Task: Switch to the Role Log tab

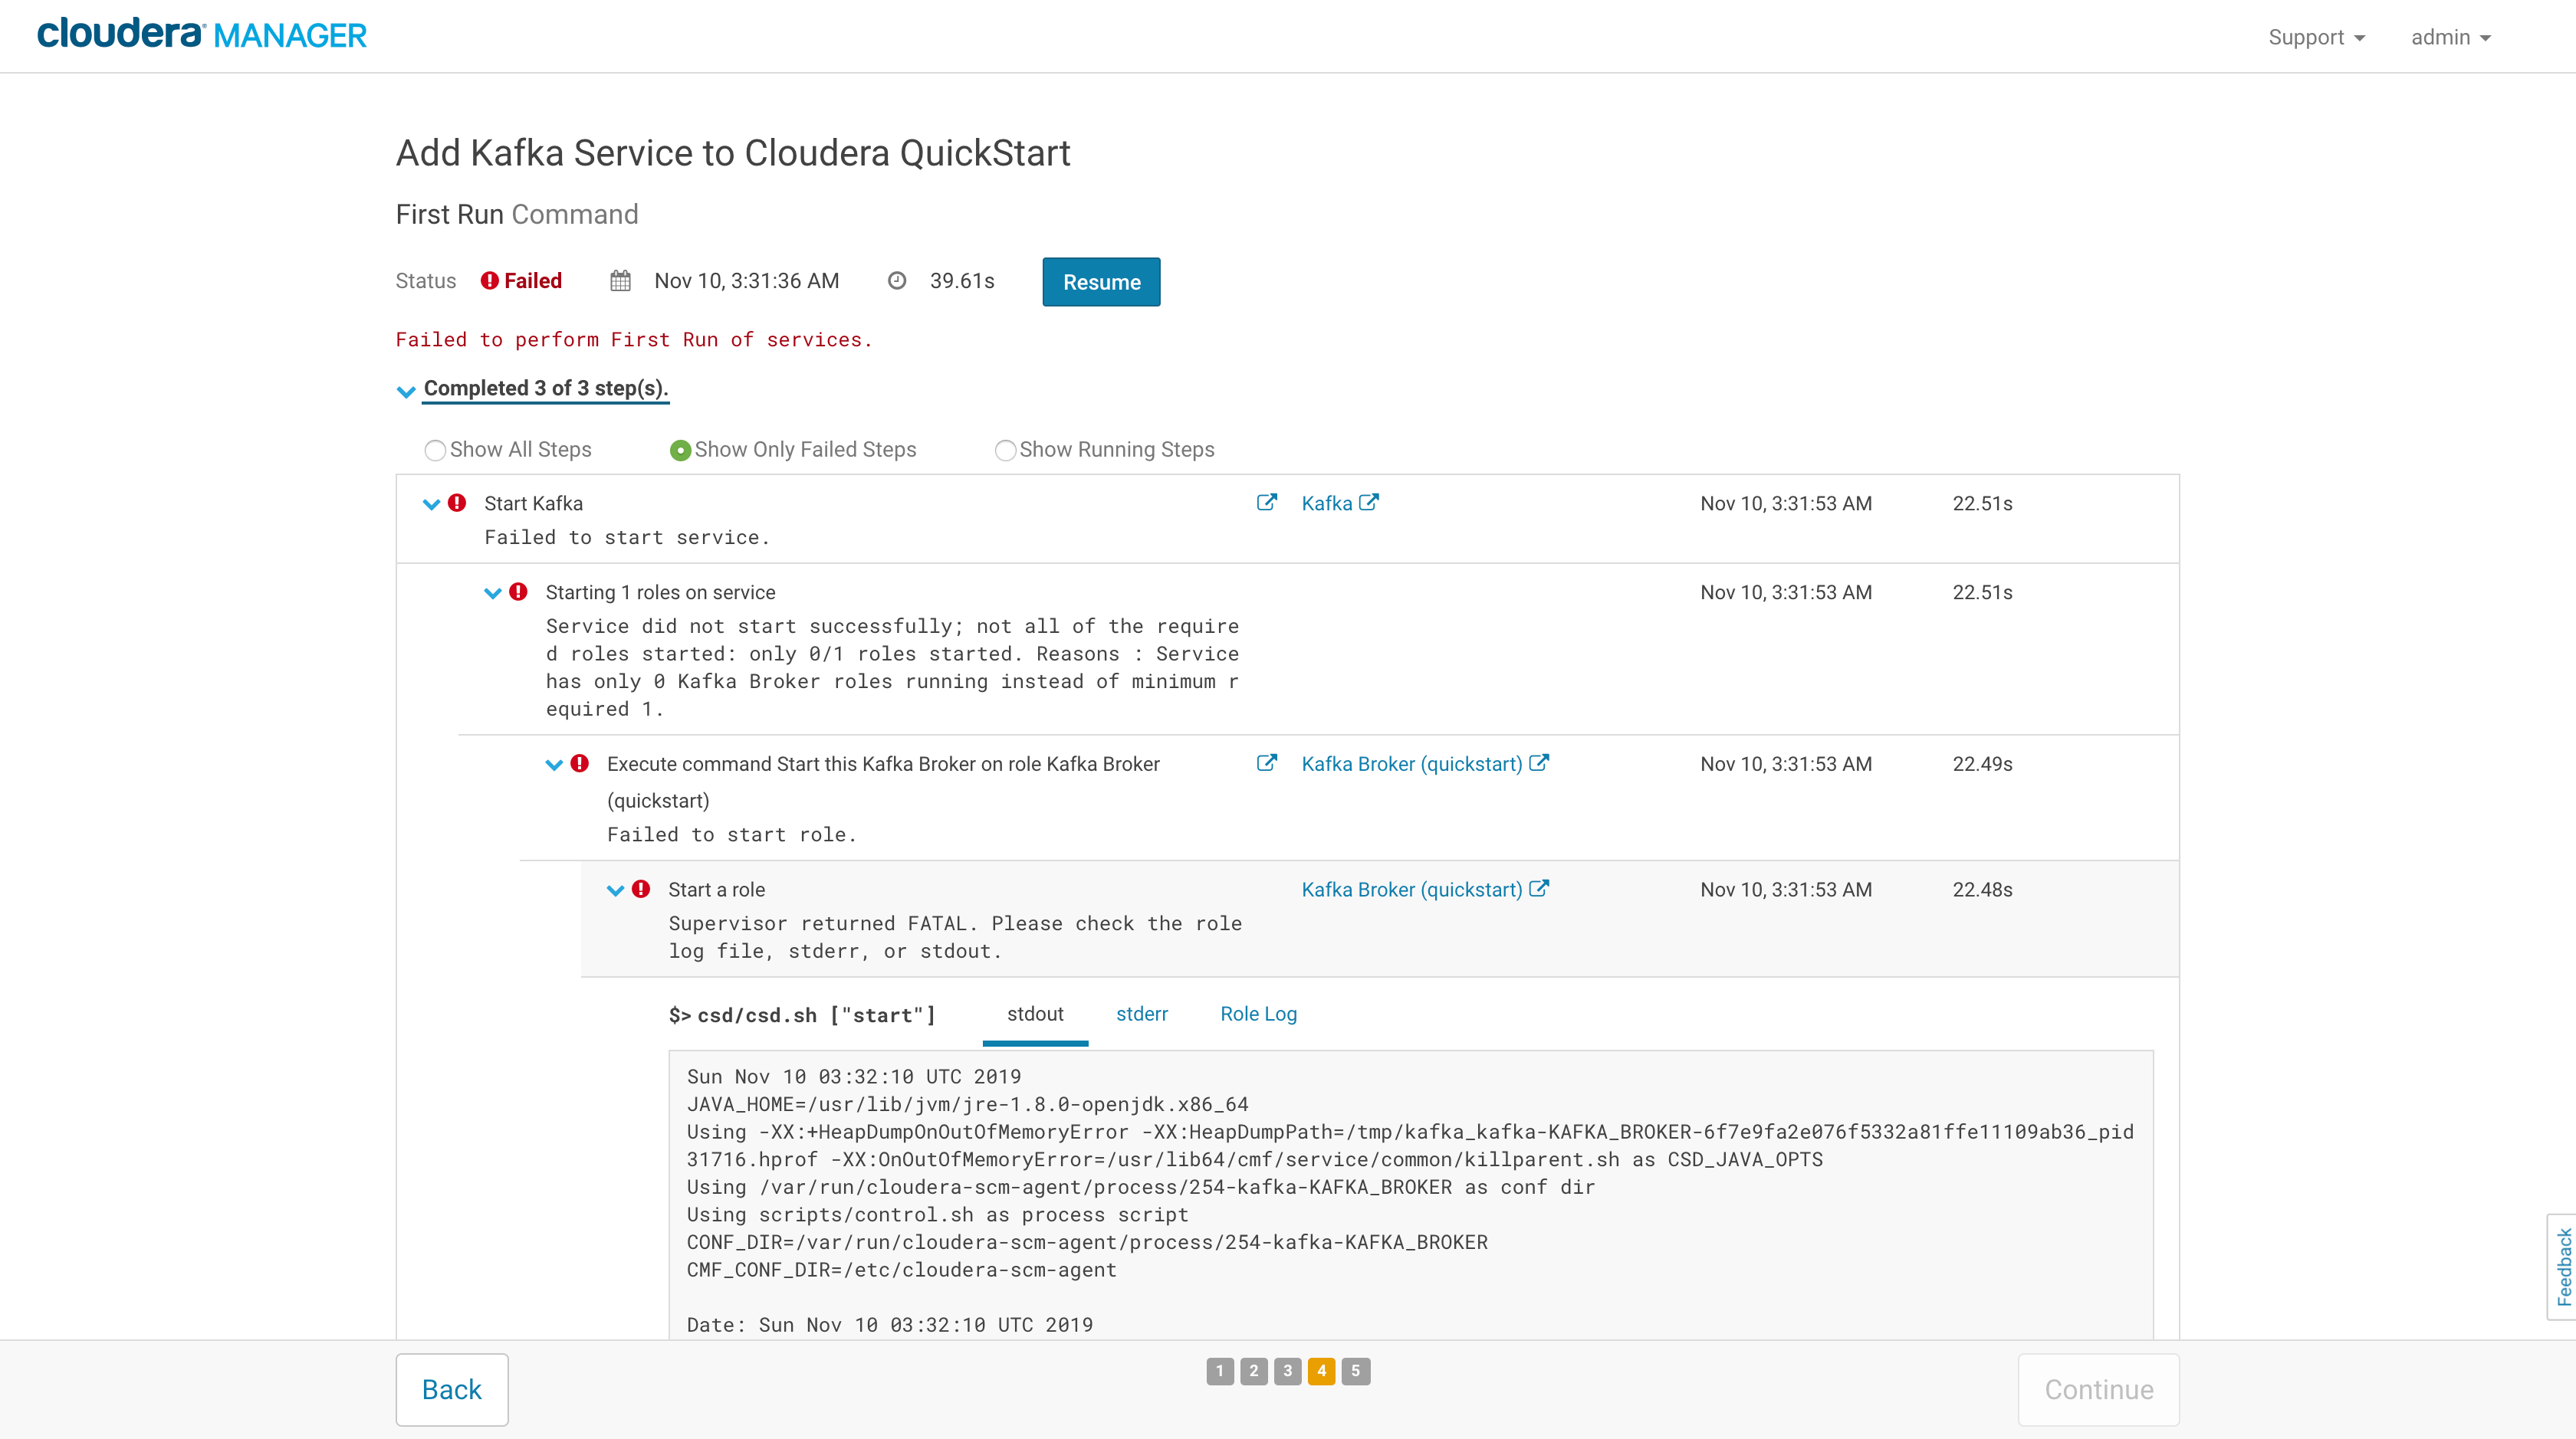Action: coord(1258,1013)
